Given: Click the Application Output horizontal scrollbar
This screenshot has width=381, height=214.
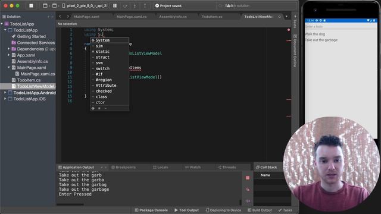Looking at the screenshot, I should [70, 204].
